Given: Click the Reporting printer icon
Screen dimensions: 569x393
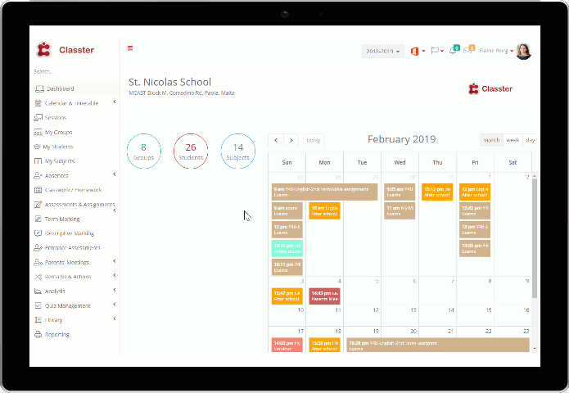Looking at the screenshot, I should click(38, 335).
